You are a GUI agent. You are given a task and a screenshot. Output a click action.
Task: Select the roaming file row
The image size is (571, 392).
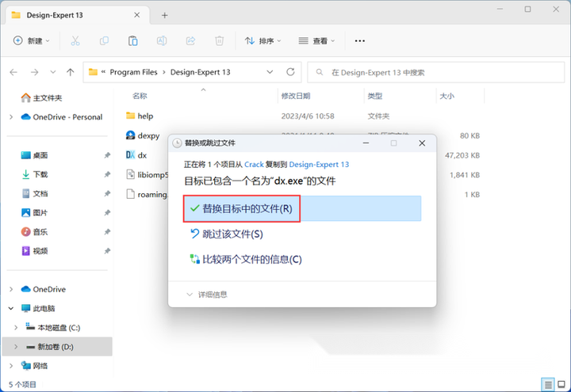click(x=147, y=194)
